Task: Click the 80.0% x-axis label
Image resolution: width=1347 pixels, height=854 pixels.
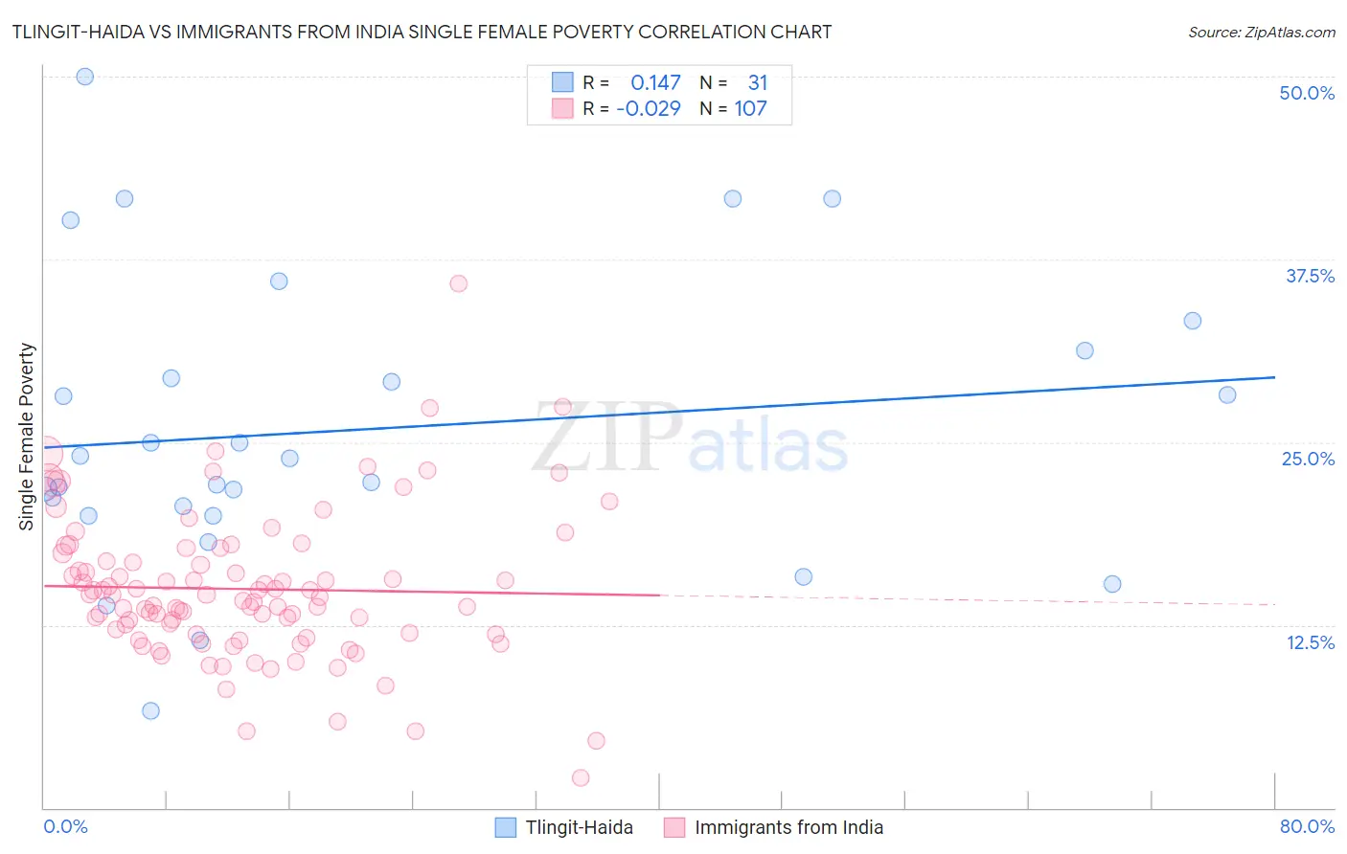Action: pos(1307,826)
